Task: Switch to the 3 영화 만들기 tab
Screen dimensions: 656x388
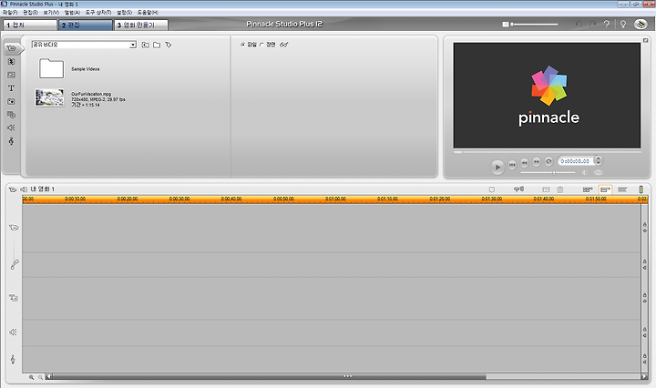Action: point(141,26)
